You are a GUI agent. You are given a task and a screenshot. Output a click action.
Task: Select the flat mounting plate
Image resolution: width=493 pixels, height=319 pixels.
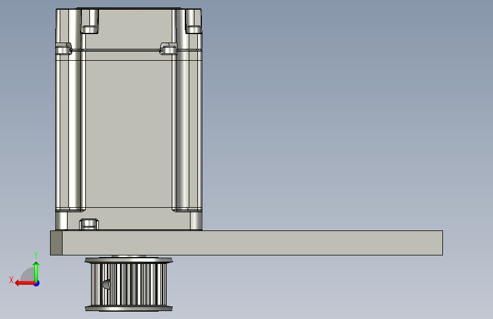point(247,243)
